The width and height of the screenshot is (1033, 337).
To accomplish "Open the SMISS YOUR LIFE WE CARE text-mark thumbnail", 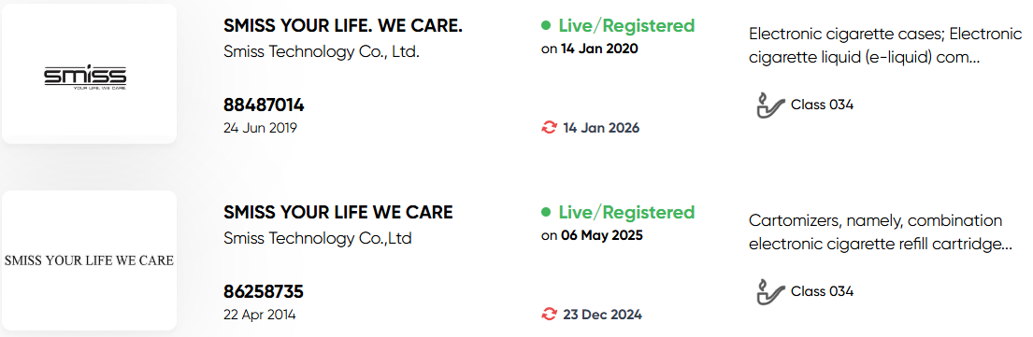I will pos(89,260).
